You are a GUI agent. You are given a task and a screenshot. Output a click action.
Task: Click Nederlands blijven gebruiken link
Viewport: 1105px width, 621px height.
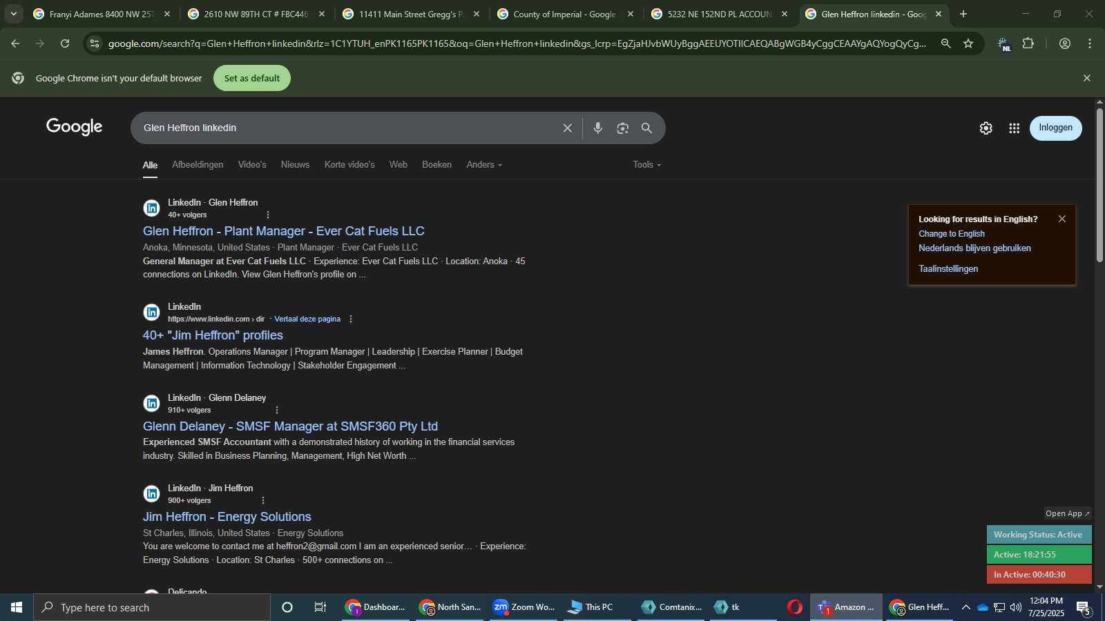[974, 248]
